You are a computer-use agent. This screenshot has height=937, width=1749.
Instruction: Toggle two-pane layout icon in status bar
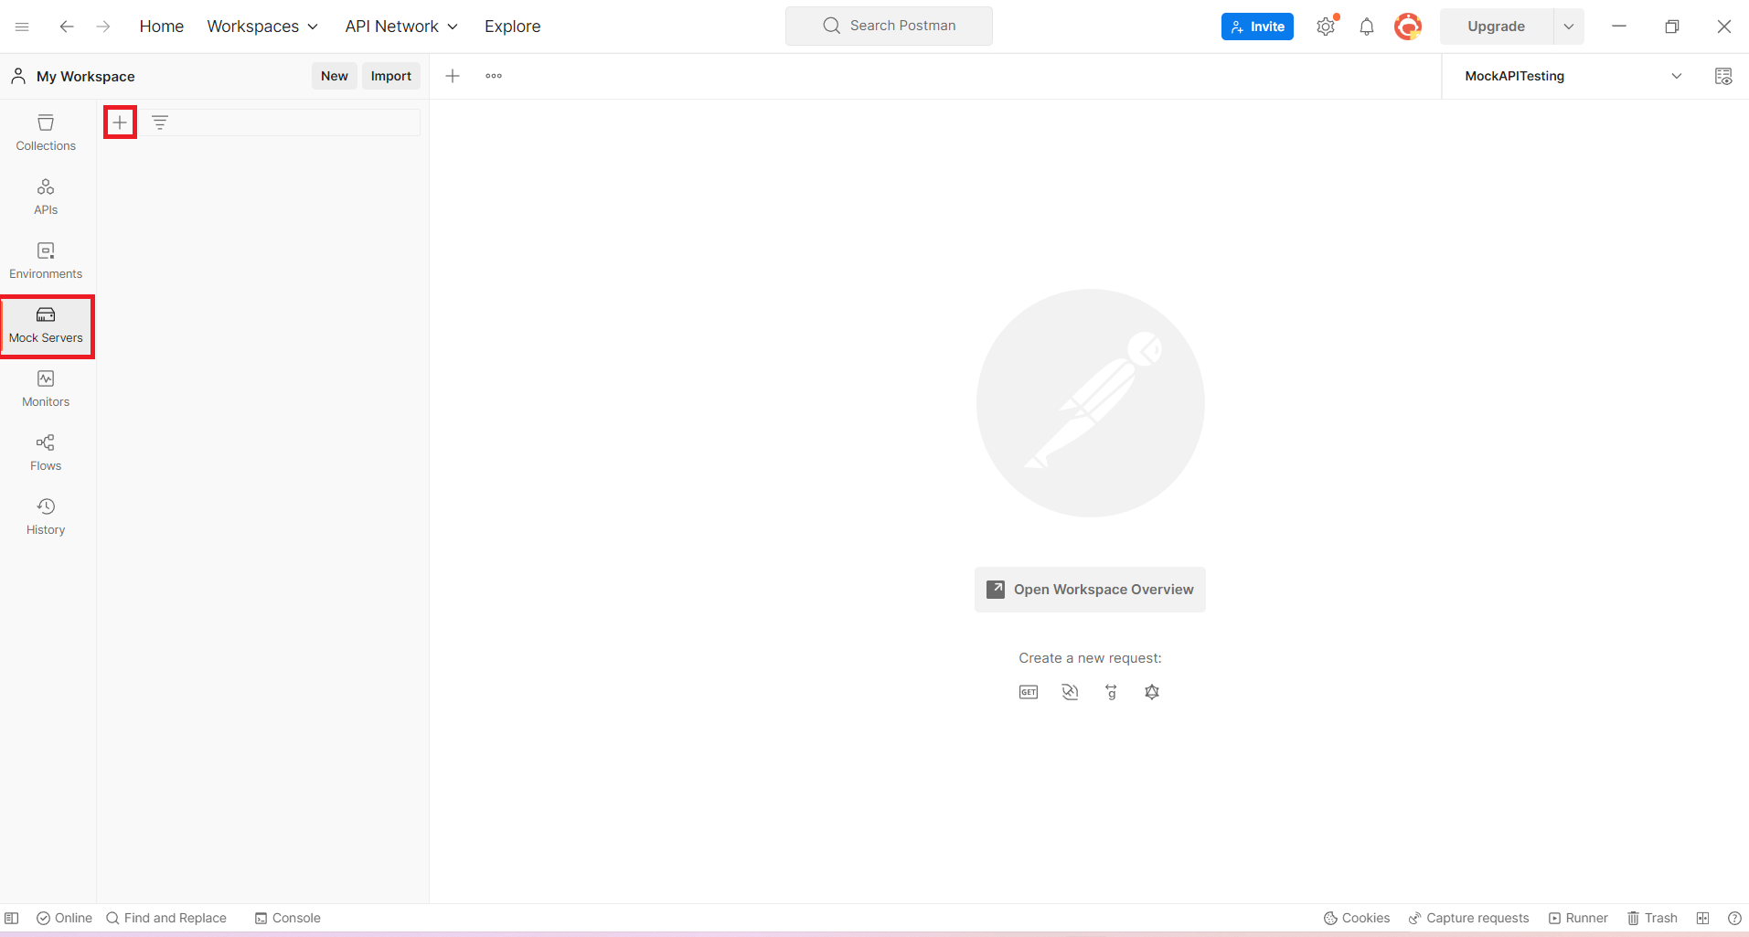tap(1702, 918)
